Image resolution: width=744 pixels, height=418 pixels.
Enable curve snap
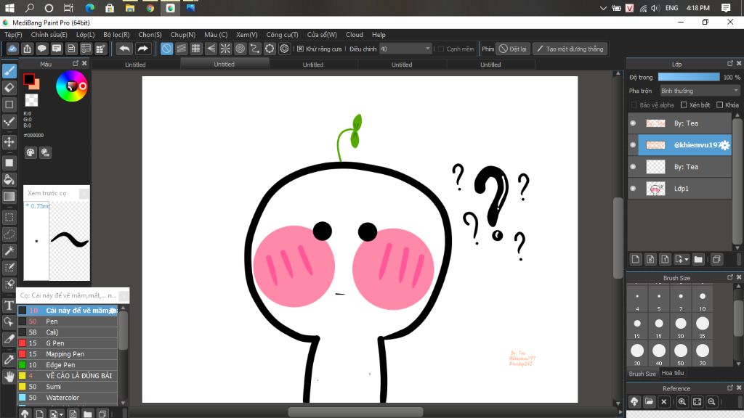coord(255,49)
